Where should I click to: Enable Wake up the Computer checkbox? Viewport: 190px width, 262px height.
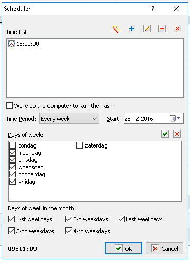coord(9,106)
